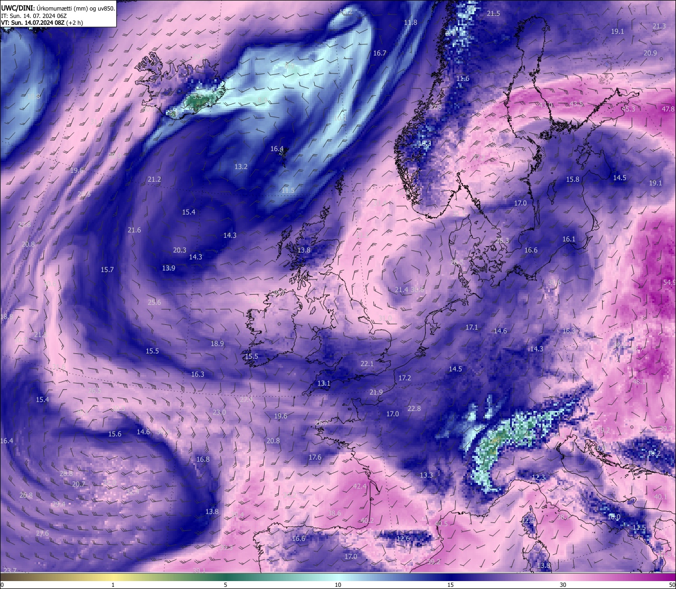Click the 22.8 value on the map
This screenshot has height=589, width=676.
point(414,408)
